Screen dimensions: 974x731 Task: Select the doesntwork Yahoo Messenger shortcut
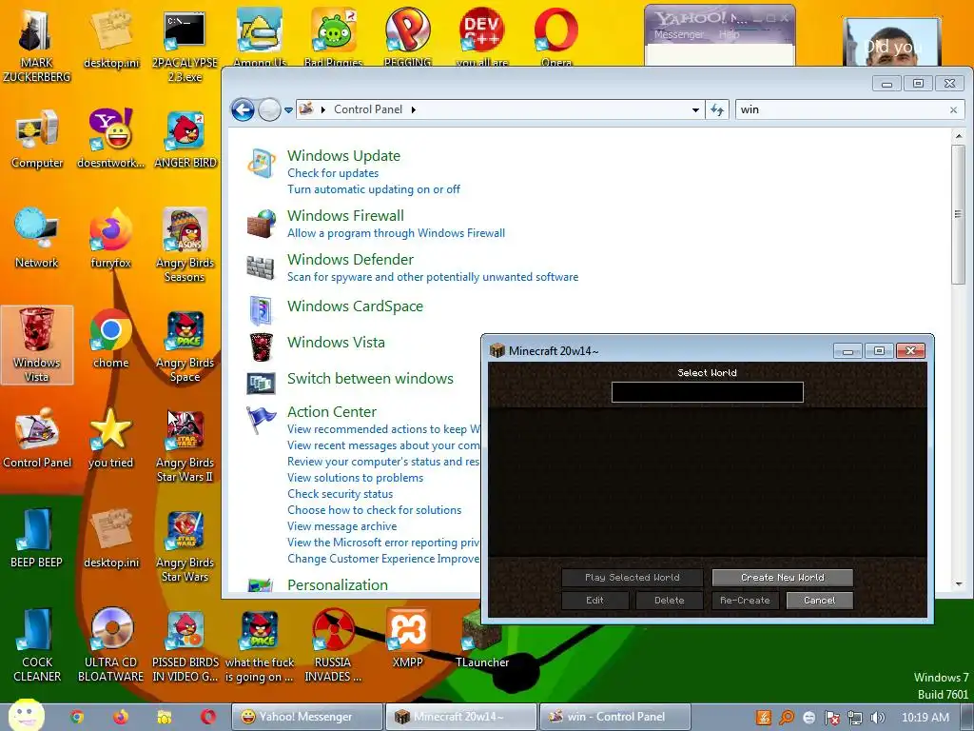(x=110, y=139)
